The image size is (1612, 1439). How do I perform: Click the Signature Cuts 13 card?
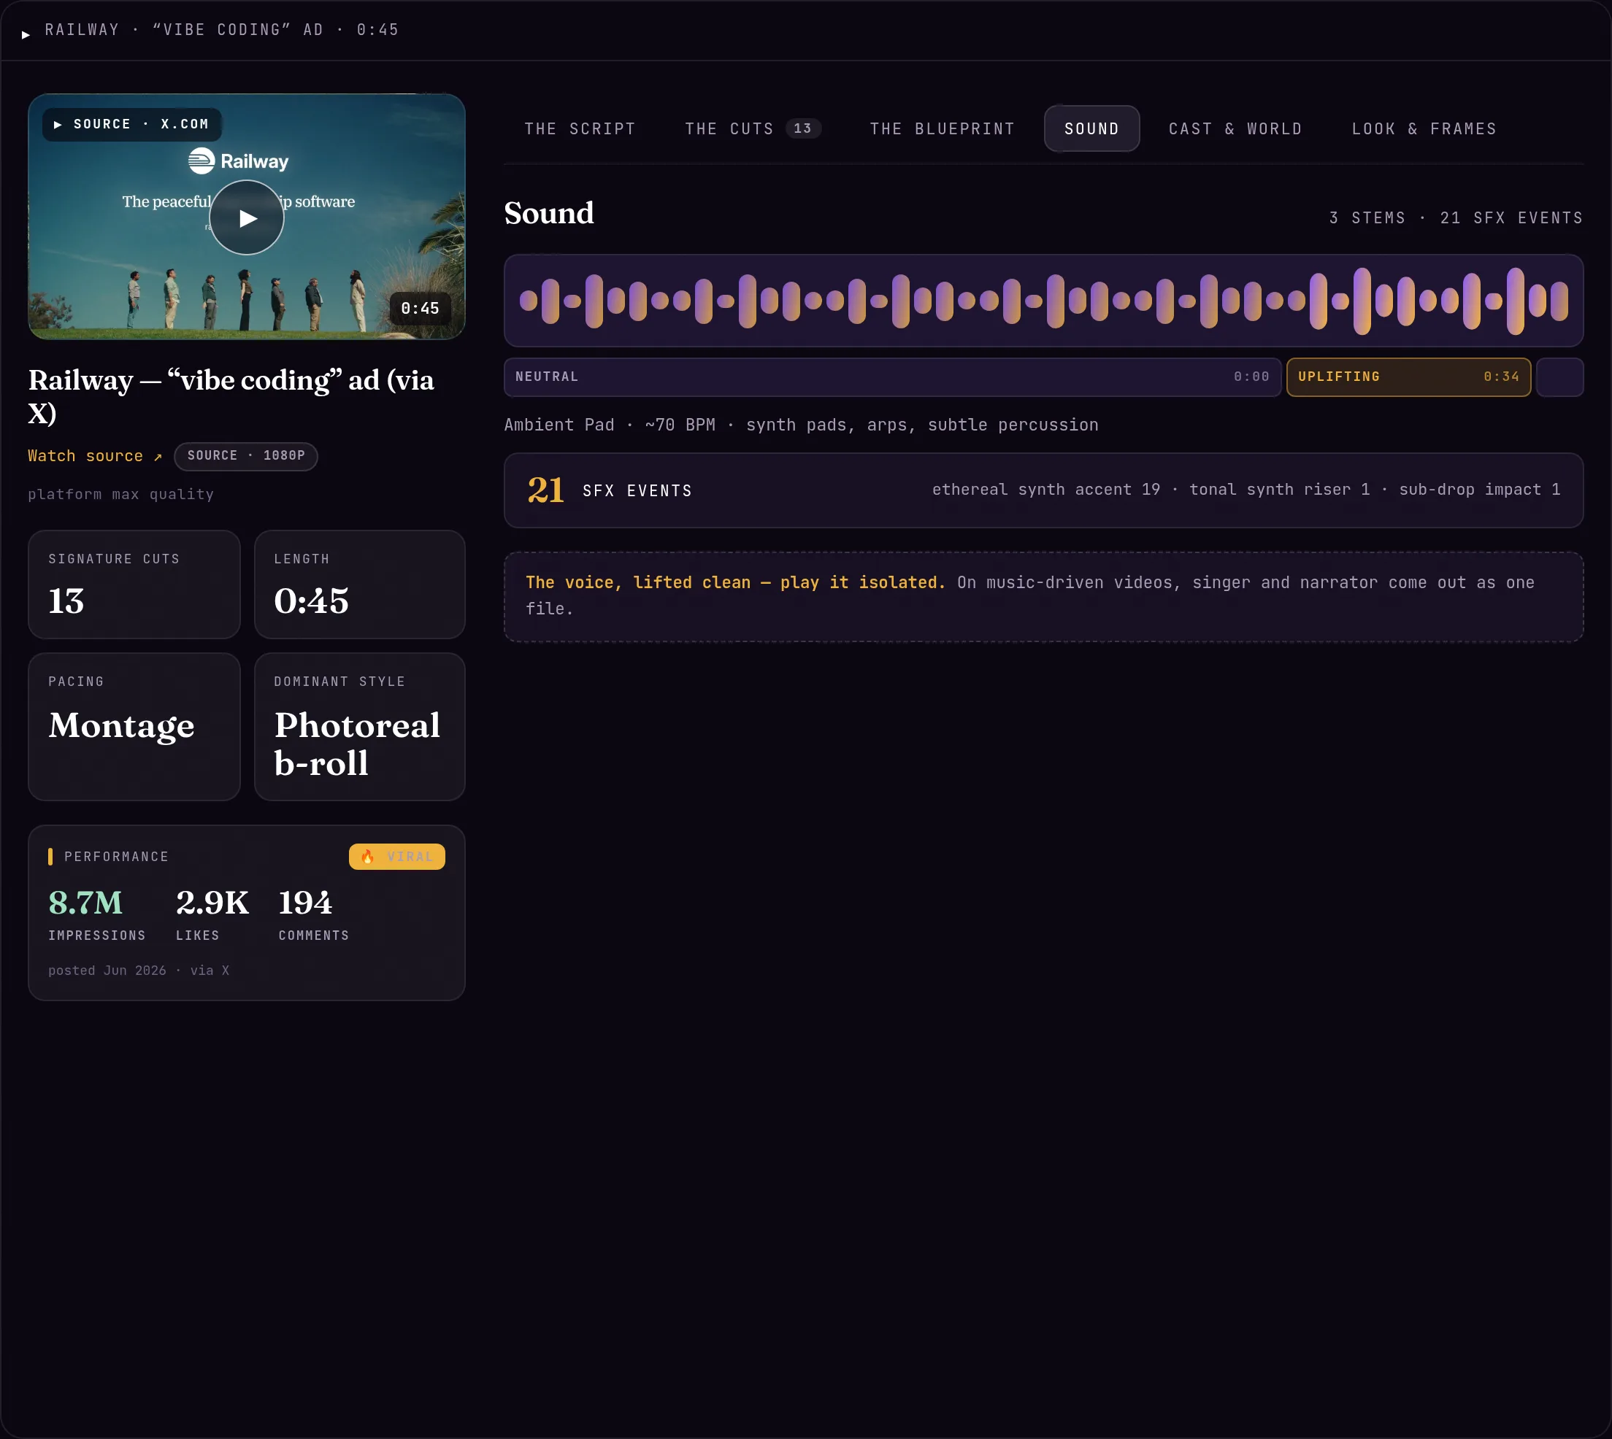(x=134, y=585)
